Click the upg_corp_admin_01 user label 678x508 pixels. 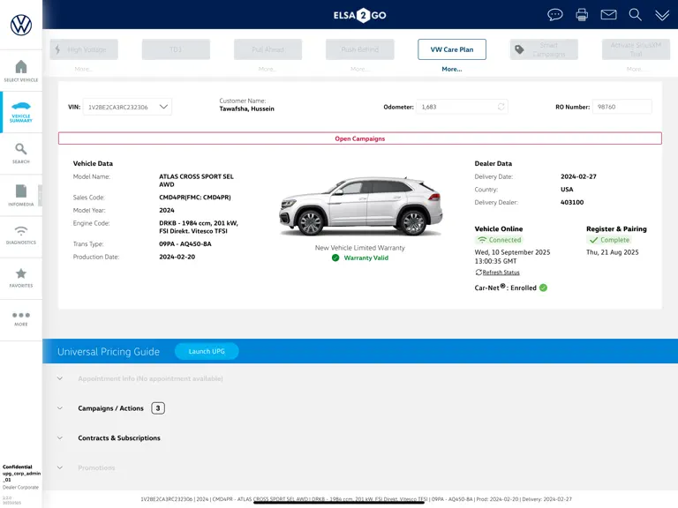(21, 476)
